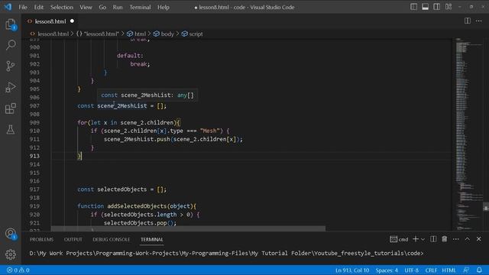Open the terminal launch profile dropdown arrow
Image resolution: width=489 pixels, height=275 pixels.
(x=423, y=239)
